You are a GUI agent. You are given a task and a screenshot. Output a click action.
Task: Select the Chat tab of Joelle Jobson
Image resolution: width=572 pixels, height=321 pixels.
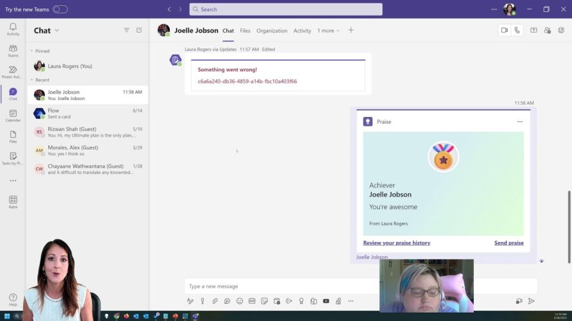pyautogui.click(x=228, y=31)
